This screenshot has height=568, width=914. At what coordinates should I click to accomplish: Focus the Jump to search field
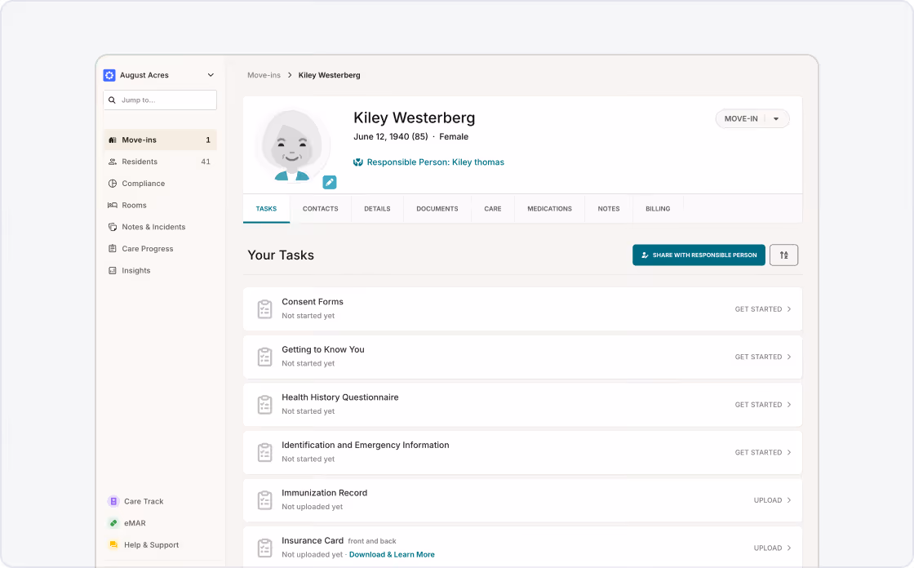tap(160, 100)
